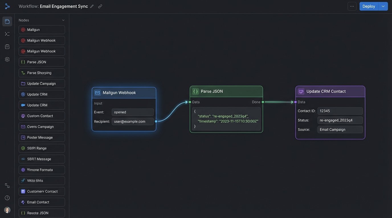The width and height of the screenshot is (392, 218).
Task: Select Poster Message node in list
Action: [x=42, y=138]
